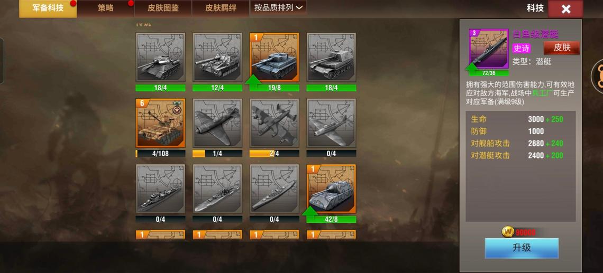Select the first warship card showing 0/4
Screen dimensions: 603x273
click(x=160, y=189)
